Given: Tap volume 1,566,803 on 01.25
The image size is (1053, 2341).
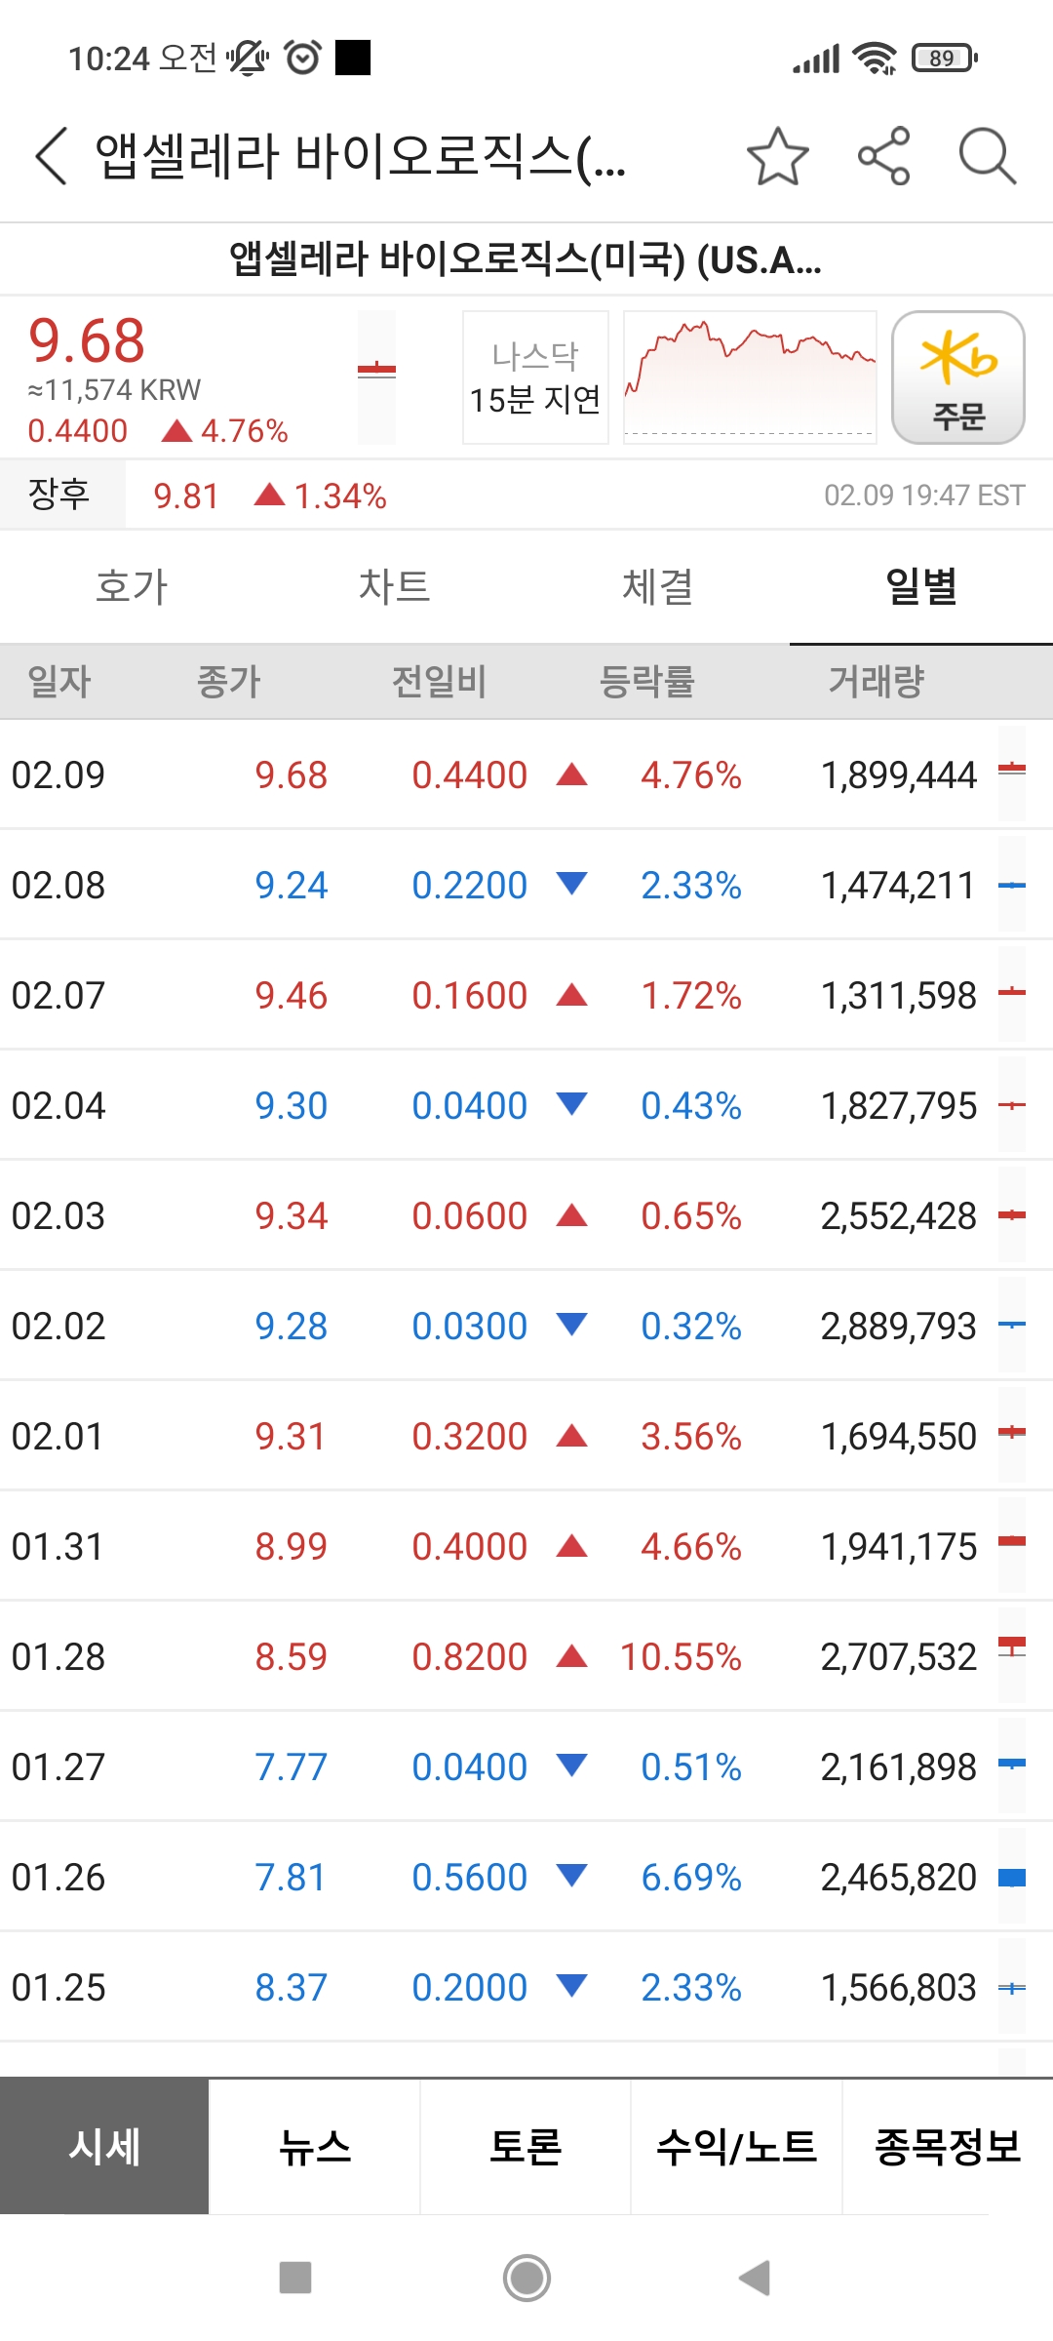Looking at the screenshot, I should pyautogui.click(x=898, y=1988).
